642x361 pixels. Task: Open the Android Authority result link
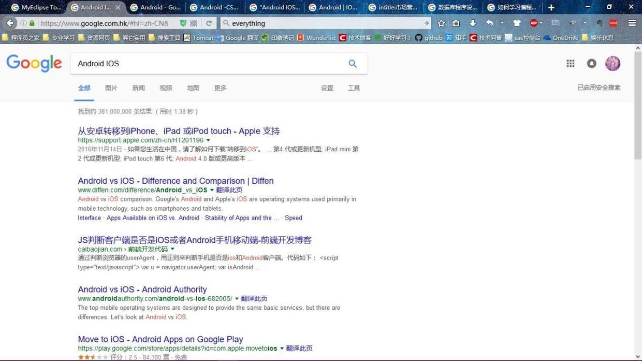pos(142,290)
